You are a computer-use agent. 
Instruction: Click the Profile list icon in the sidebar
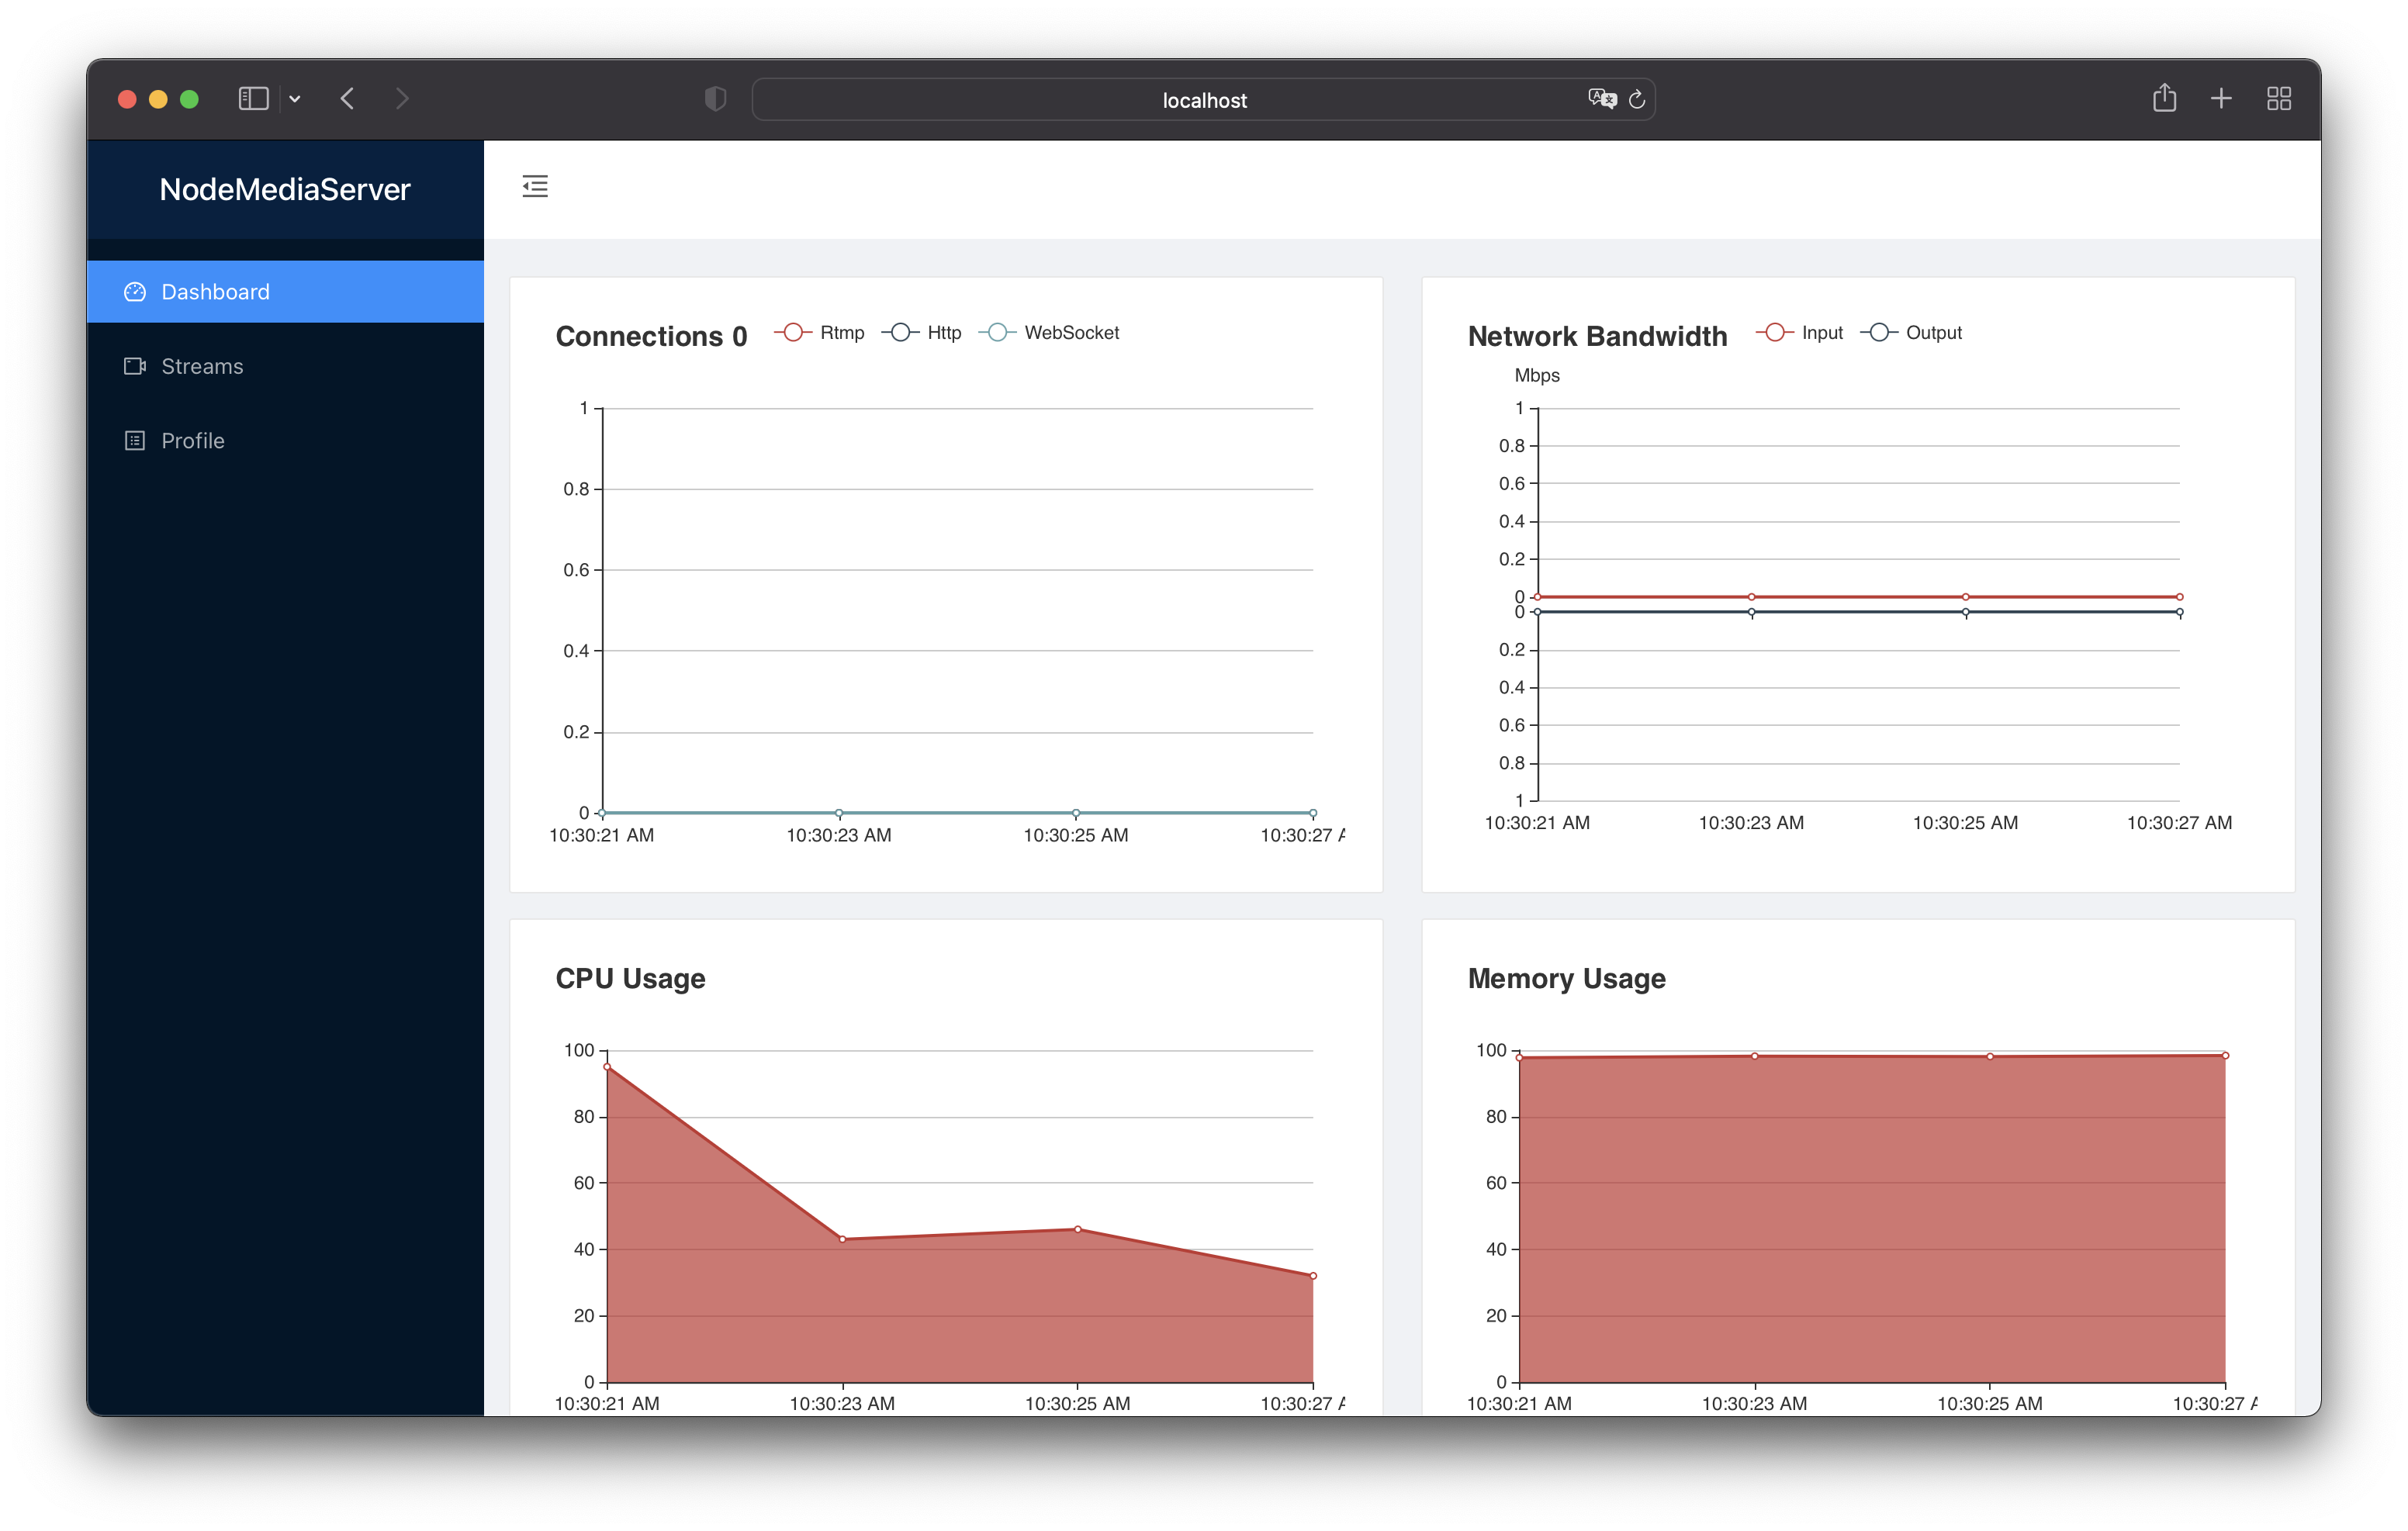(135, 440)
